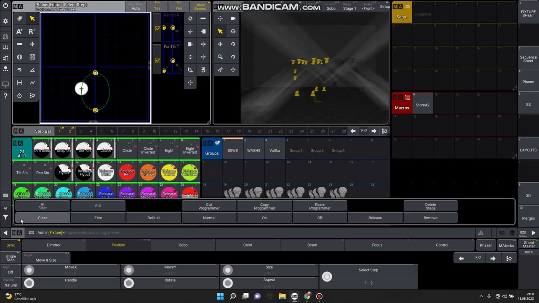
Task: Toggle the Rel Yes option
Action: pos(179,7)
